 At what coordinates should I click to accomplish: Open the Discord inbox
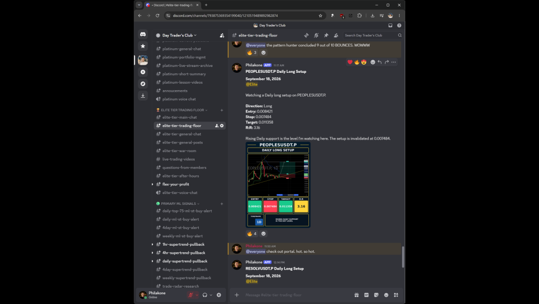coord(390,25)
